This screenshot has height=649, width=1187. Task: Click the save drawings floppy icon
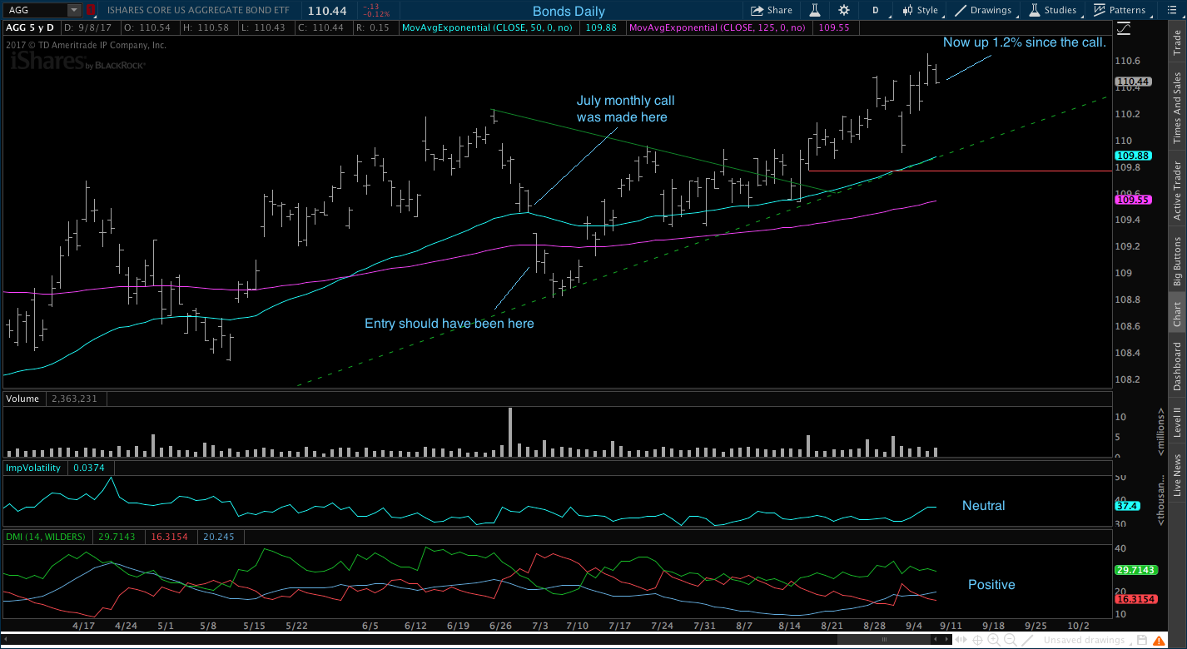click(1142, 640)
